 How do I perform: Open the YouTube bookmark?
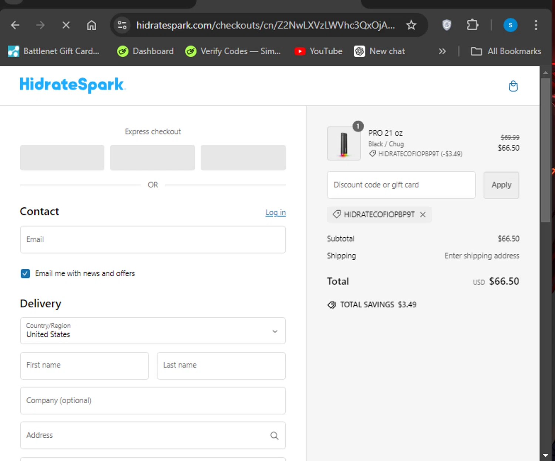(x=319, y=51)
